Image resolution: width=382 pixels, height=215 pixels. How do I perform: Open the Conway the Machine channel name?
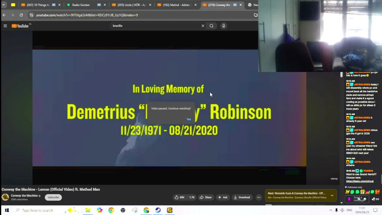click(24, 196)
